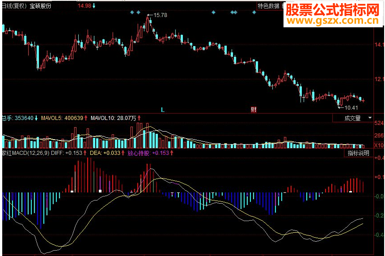Select the 宝硕股份 stock name label
The height and width of the screenshot is (256, 385).
[41, 6]
